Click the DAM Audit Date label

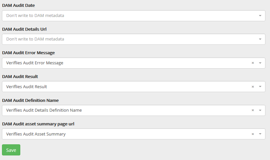point(18,6)
